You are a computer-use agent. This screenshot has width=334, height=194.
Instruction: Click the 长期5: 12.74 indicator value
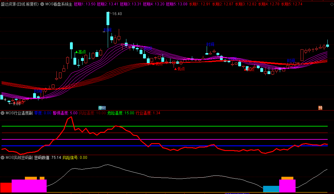tap(291, 4)
